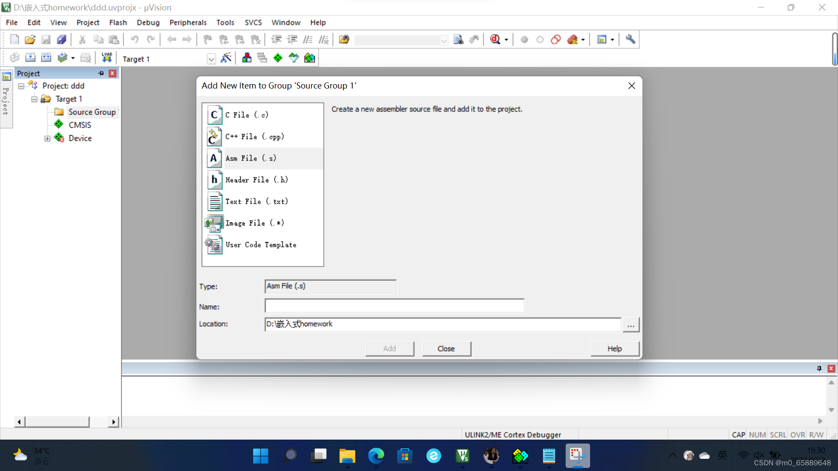Close the Project panel

point(113,73)
